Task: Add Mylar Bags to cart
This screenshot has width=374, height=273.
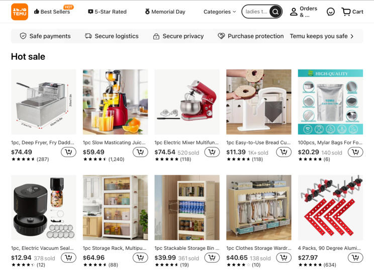Action: tap(355, 152)
